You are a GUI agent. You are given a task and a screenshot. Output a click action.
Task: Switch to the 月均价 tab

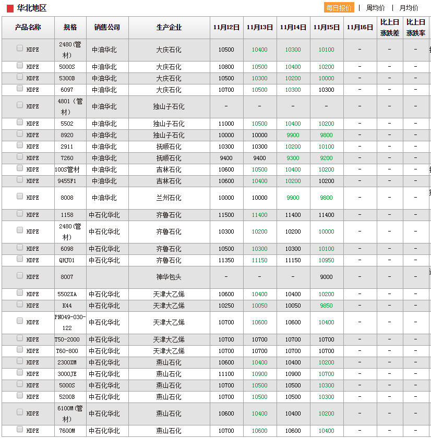point(409,8)
